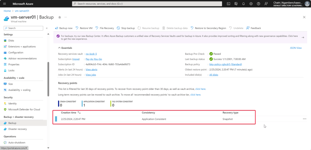
Task: Open Feedback in the command bar
Action: 254,28
